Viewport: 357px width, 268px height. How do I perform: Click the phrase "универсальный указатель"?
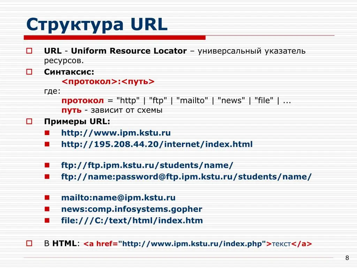252,51
